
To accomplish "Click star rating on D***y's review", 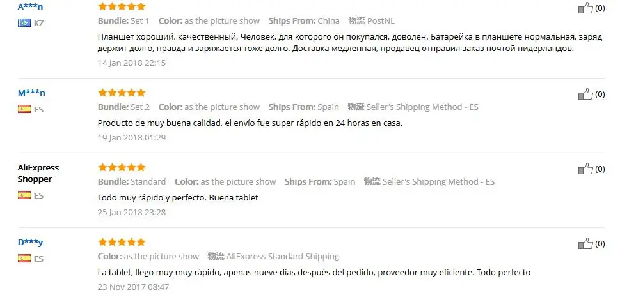I will [122, 241].
